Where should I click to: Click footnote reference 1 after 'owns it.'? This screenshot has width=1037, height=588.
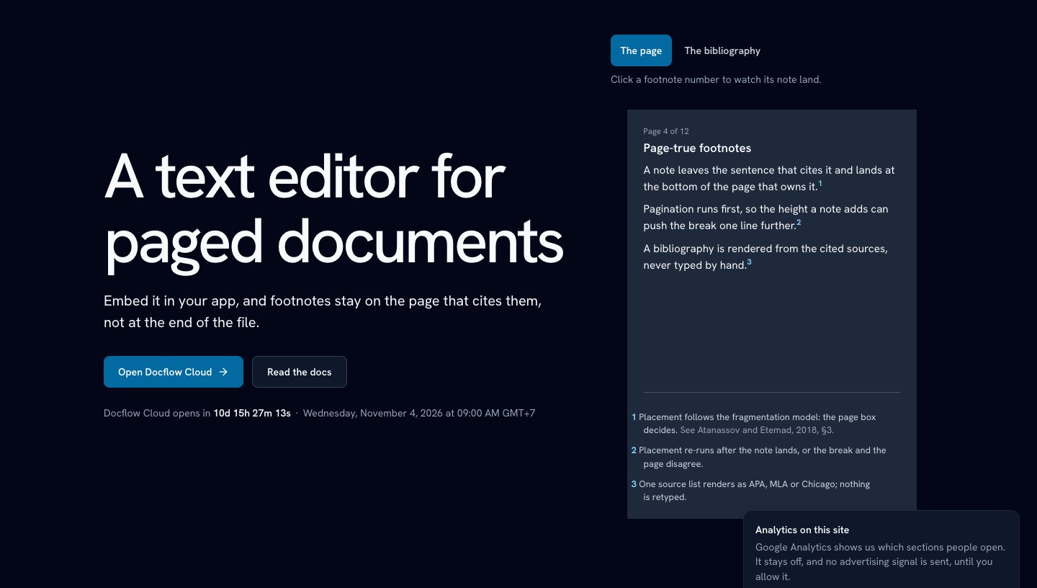tap(820, 184)
